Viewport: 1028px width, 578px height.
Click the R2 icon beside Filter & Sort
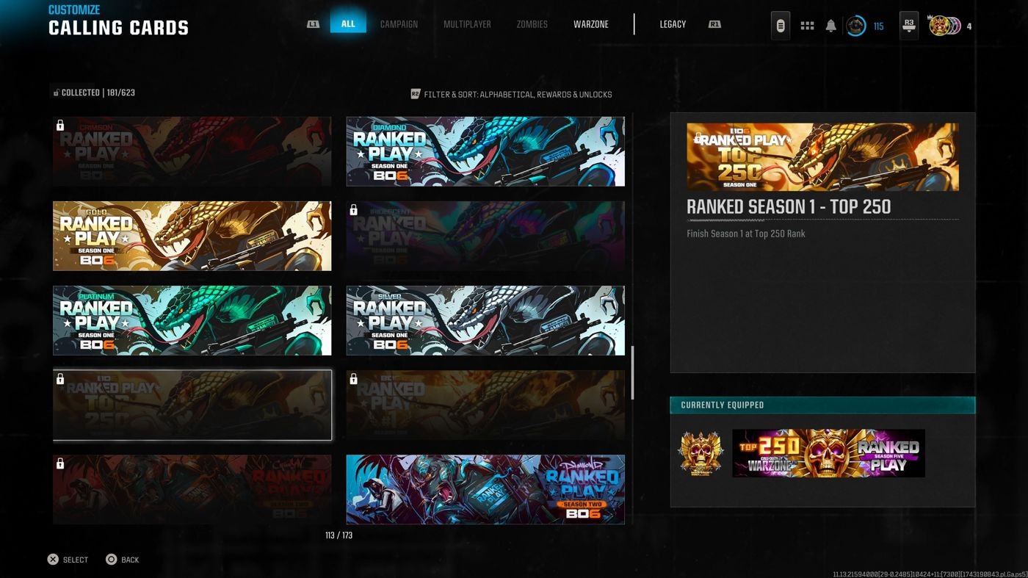click(x=415, y=94)
